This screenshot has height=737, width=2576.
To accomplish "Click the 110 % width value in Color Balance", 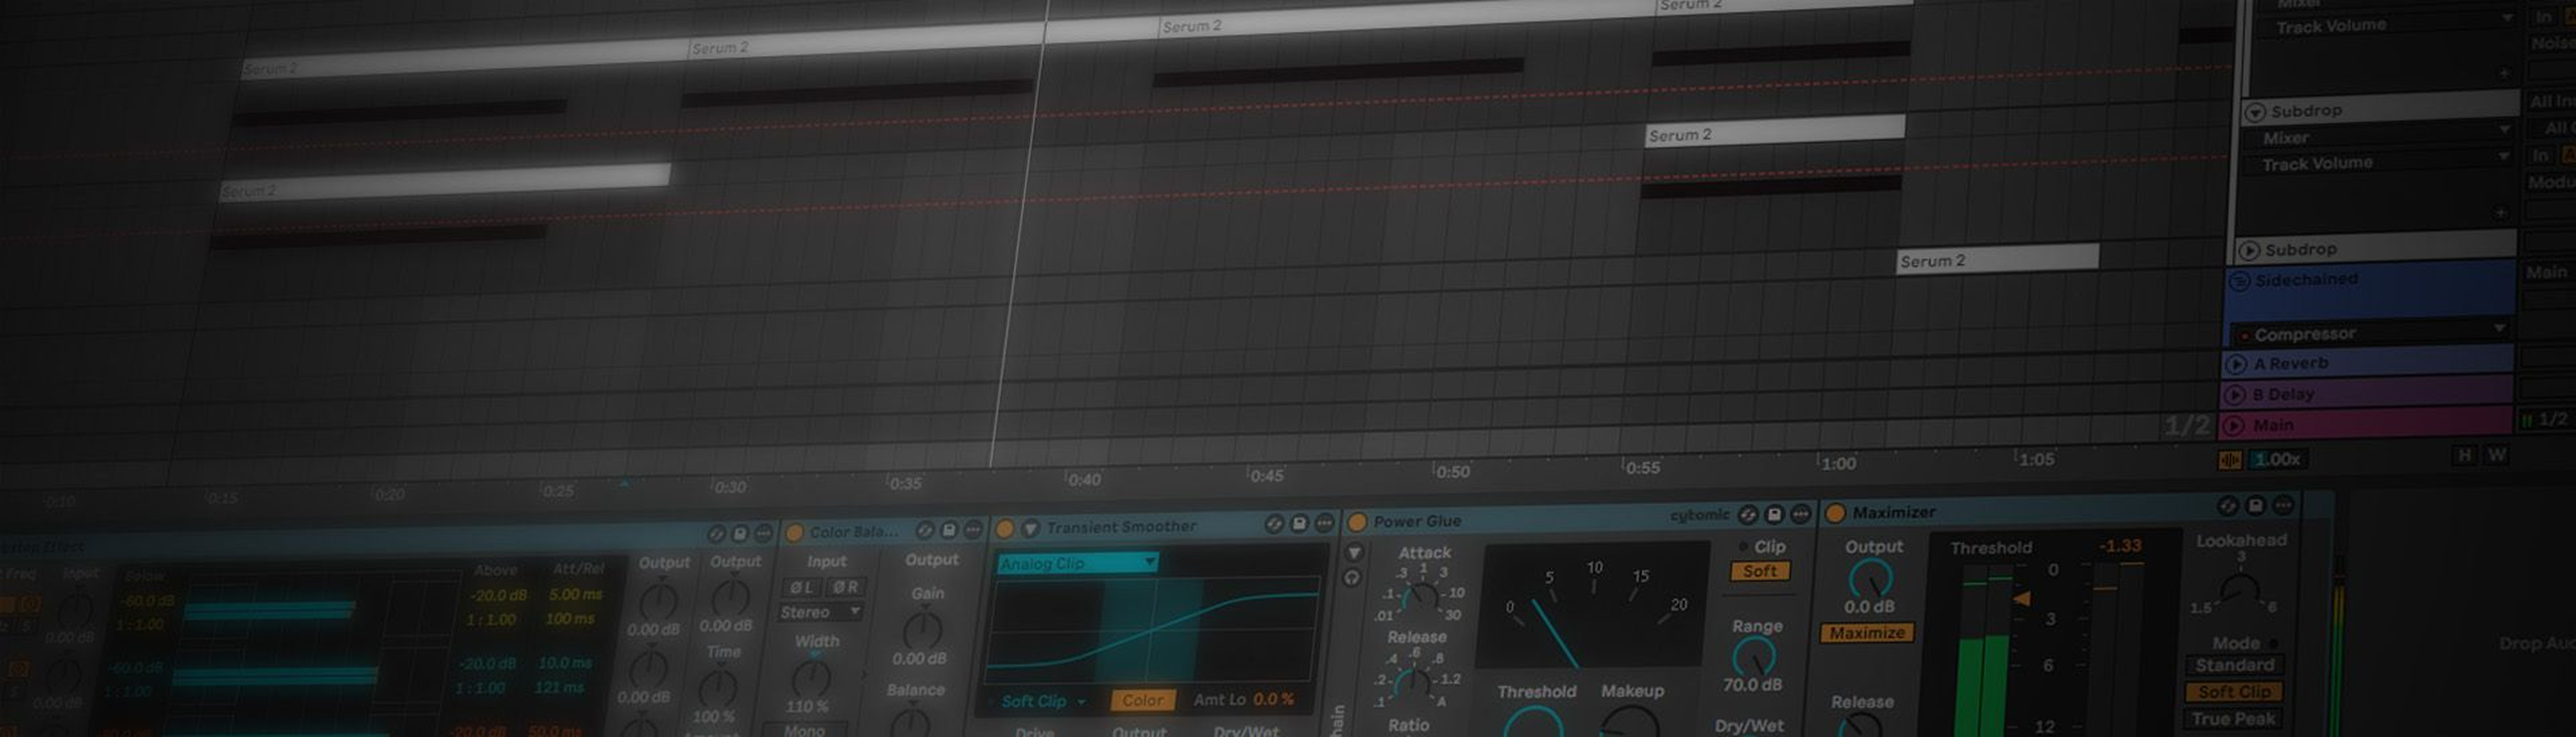I will [x=806, y=707].
